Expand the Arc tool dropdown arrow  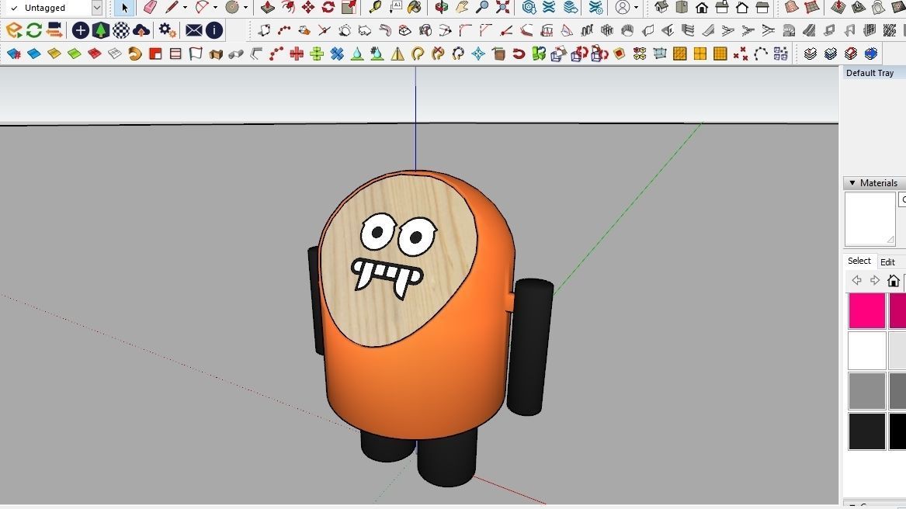pos(216,8)
